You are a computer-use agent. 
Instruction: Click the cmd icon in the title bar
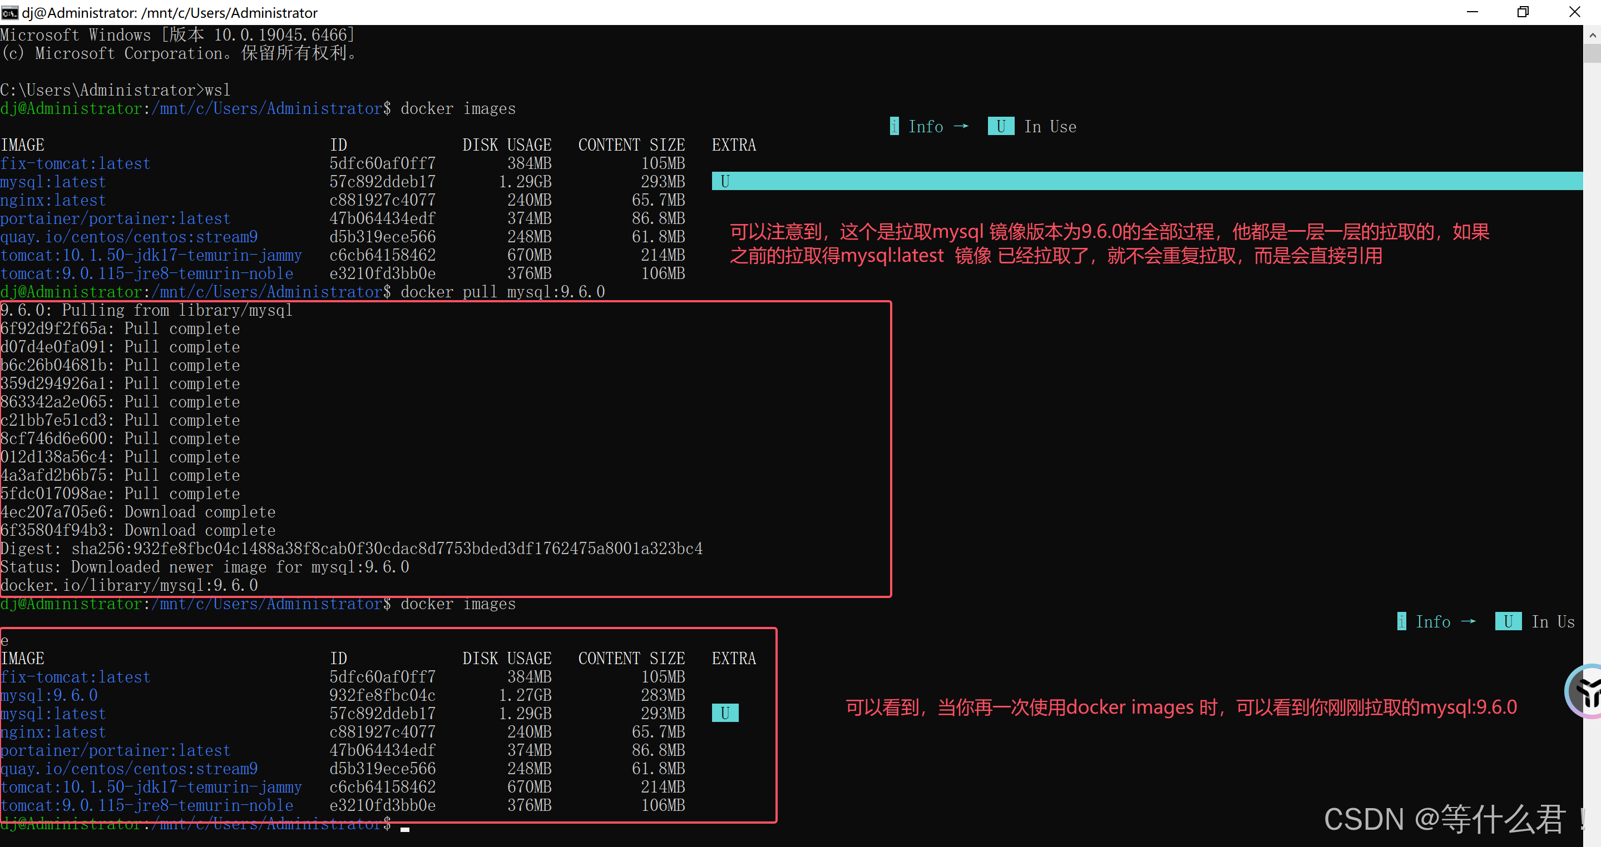click(9, 12)
